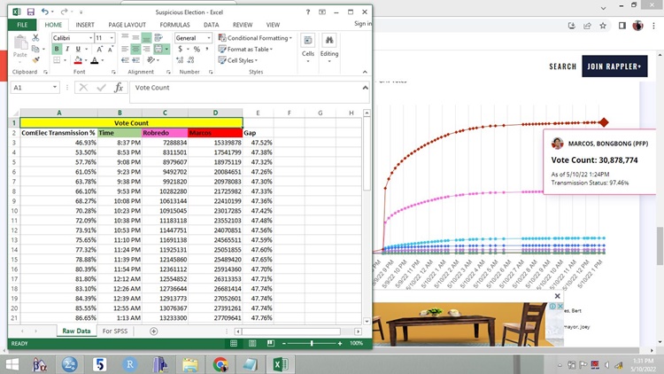This screenshot has height=374, width=664.
Task: Click Sign in link in Excel
Action: pos(363,23)
